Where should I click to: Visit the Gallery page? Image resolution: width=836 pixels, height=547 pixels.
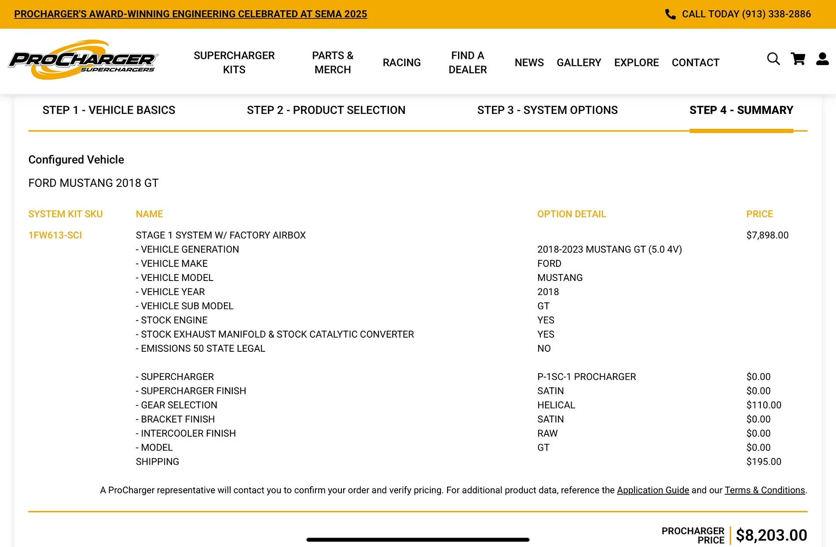(x=579, y=62)
